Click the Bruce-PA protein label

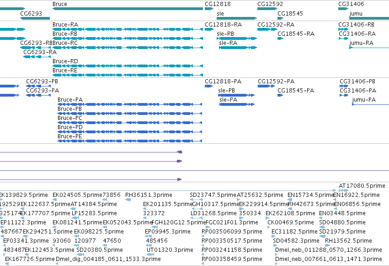pyautogui.click(x=70, y=100)
